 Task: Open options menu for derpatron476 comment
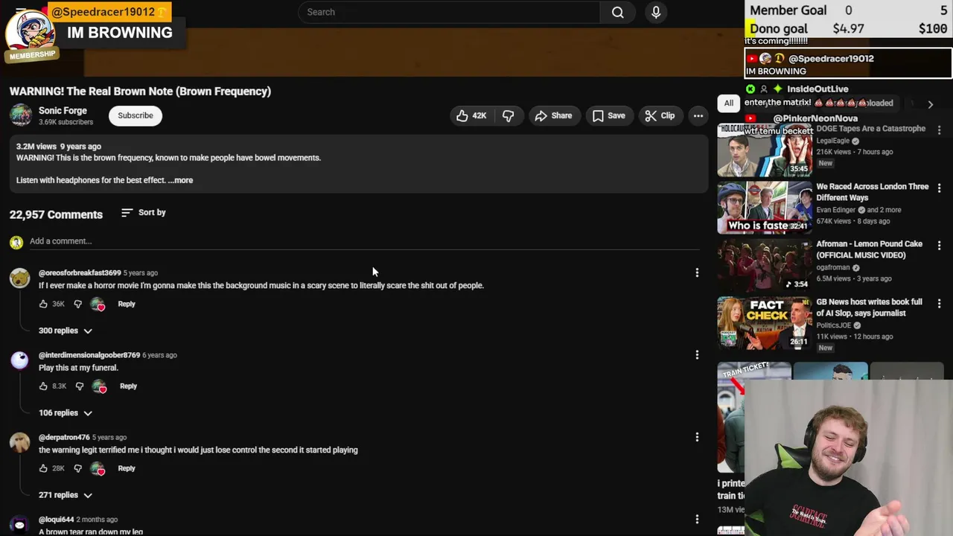tap(697, 437)
